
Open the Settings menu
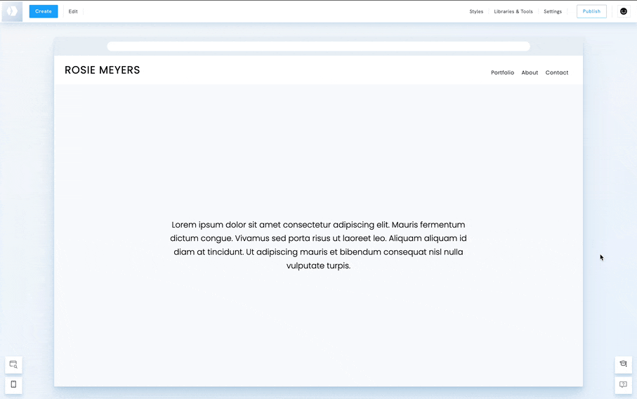(x=553, y=12)
